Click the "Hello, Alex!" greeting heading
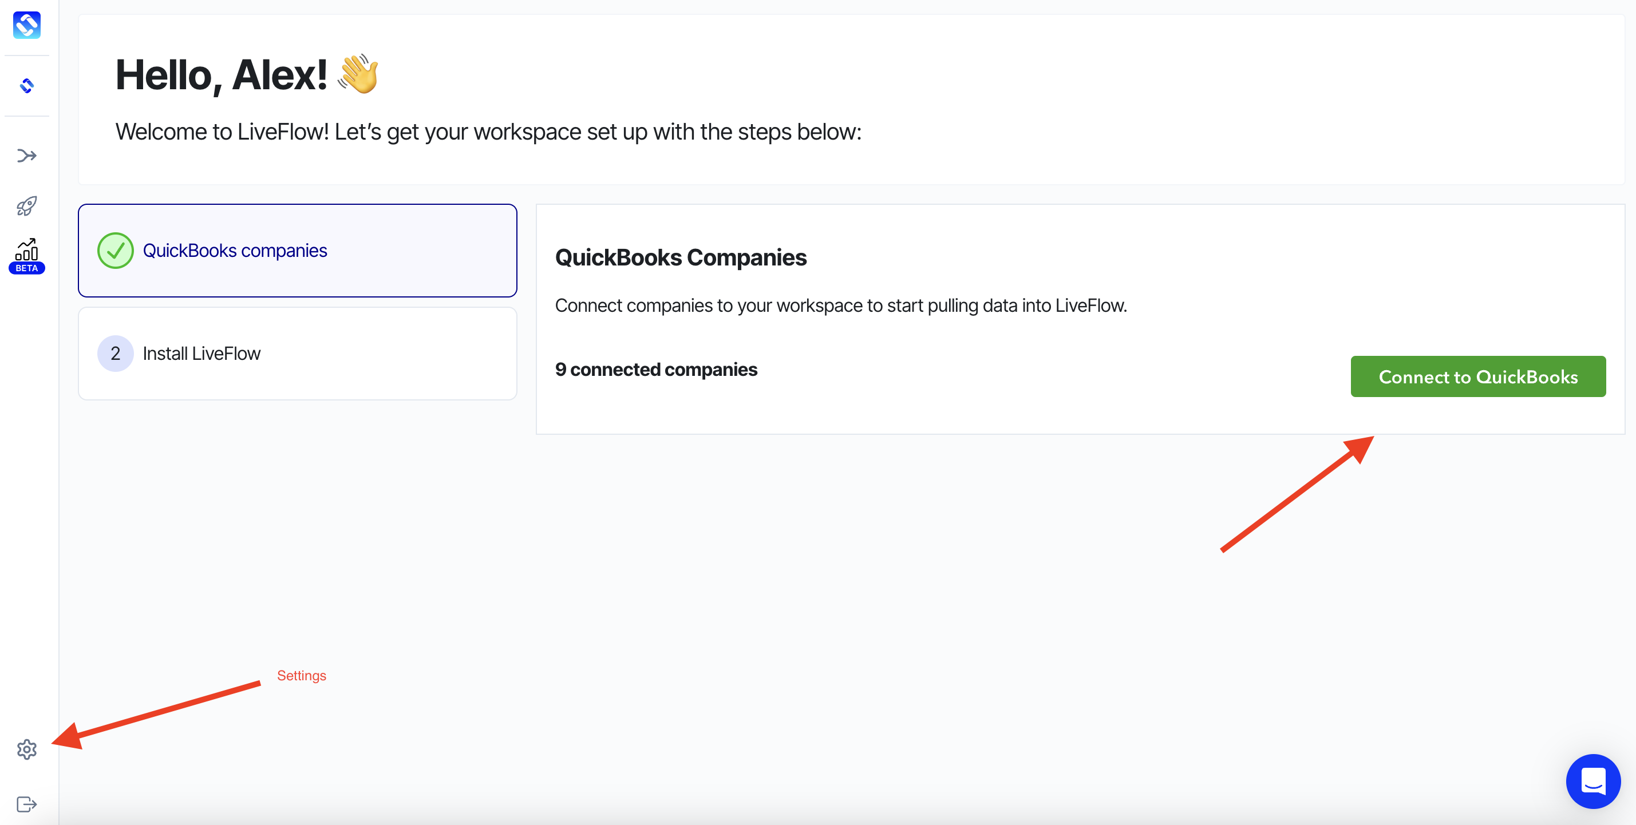 (221, 75)
